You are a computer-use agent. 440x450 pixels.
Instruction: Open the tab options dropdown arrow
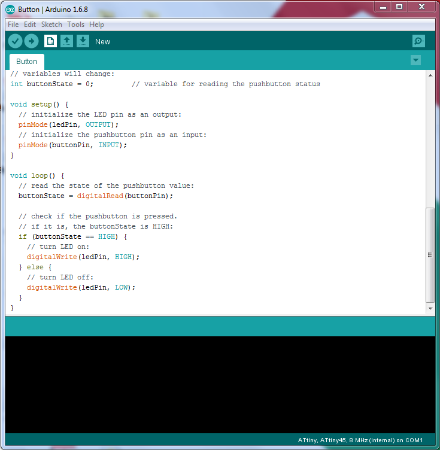click(415, 60)
